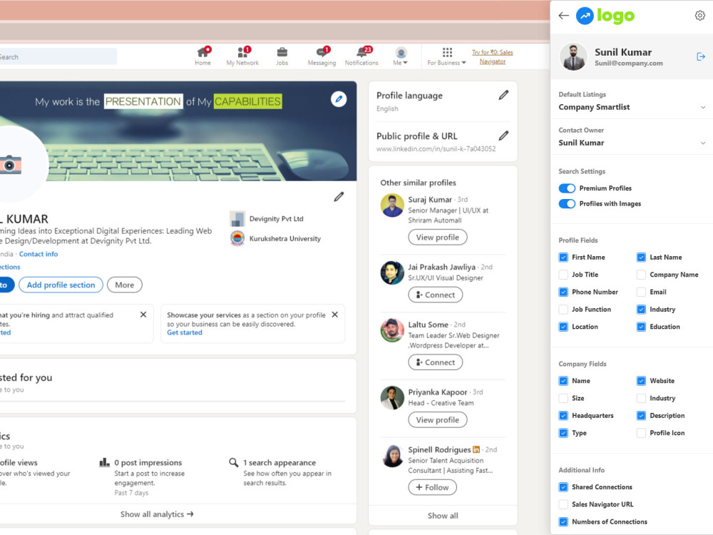Click the logout icon beside Sunil Kumar
The image size is (713, 535).
(701, 56)
